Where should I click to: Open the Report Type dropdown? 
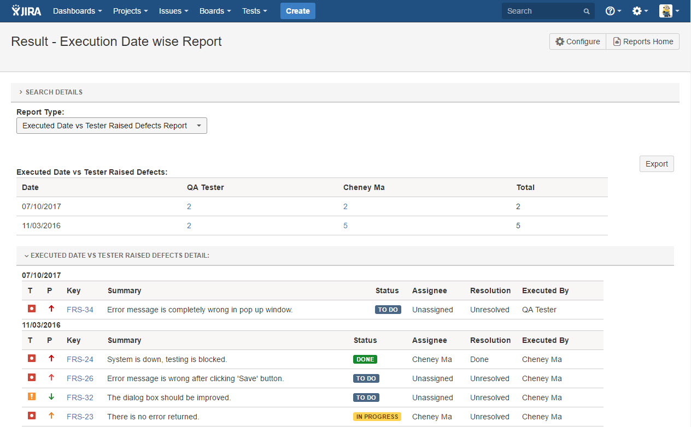[x=112, y=126]
